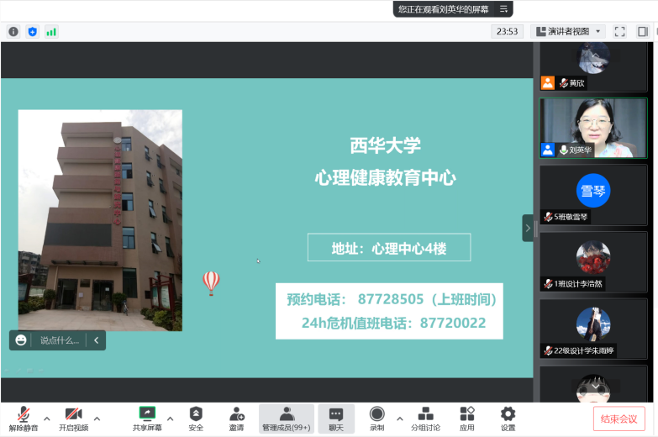Open the screen-share options menu icon
The width and height of the screenshot is (658, 437).
[503, 8]
